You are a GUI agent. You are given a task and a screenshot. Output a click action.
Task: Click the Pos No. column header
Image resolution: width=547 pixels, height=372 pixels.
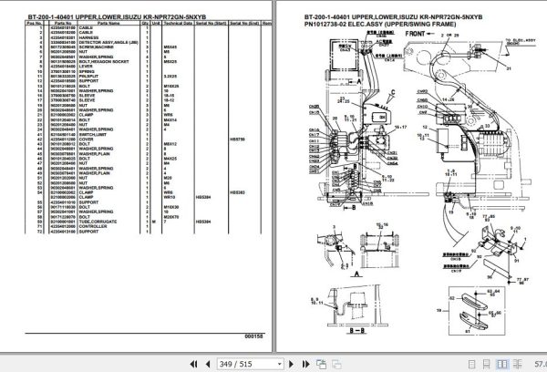point(35,23)
